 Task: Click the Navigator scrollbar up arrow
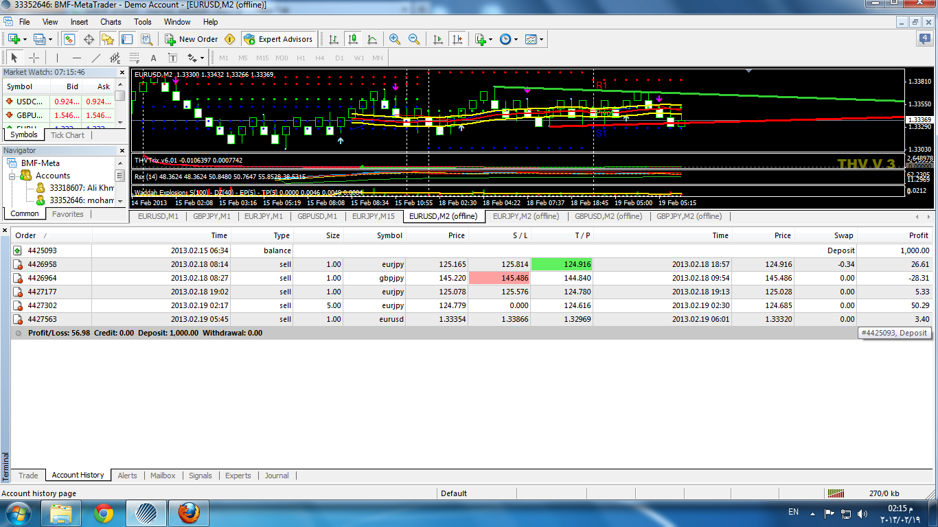[120, 163]
